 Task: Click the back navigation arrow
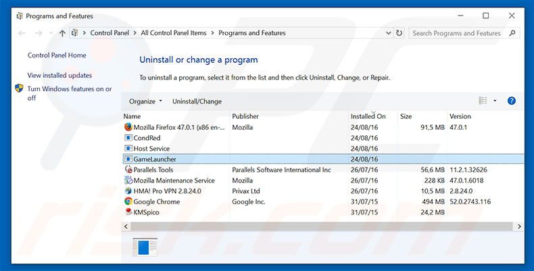pos(22,33)
